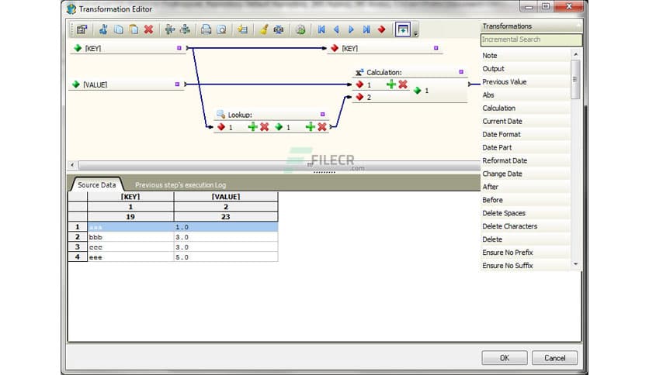Print the transformation diagram
The width and height of the screenshot is (649, 375).
click(x=206, y=29)
